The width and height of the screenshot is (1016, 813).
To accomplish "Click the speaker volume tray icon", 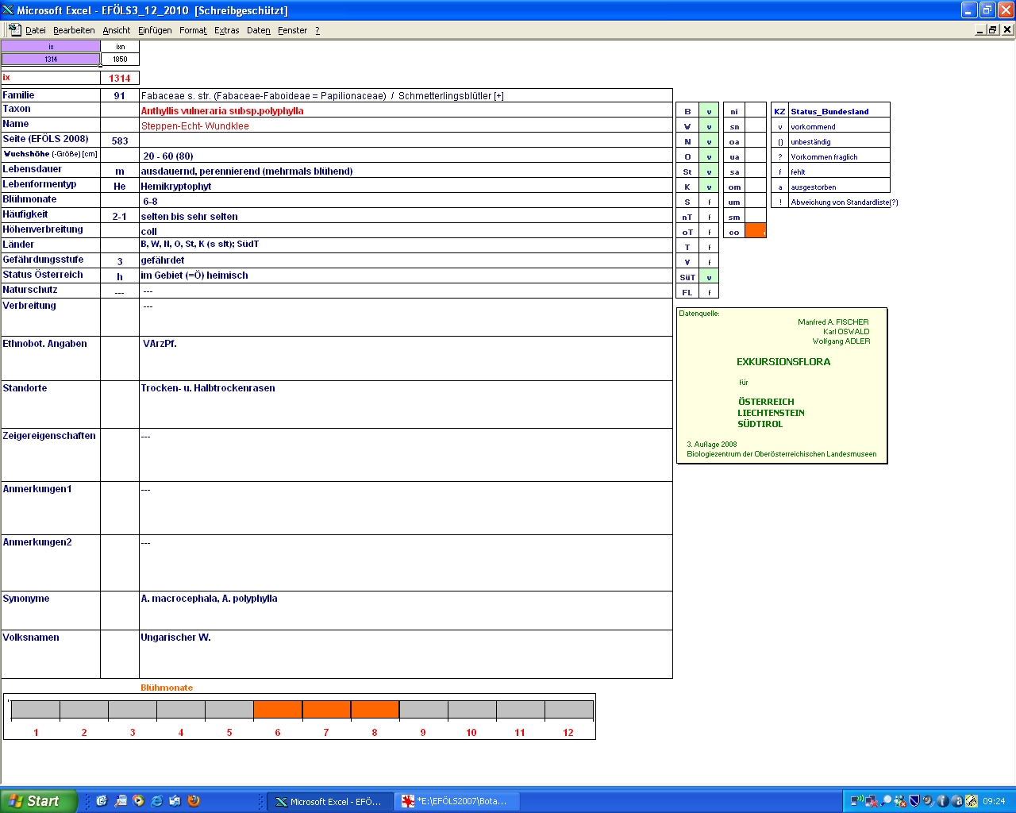I will pos(928,801).
